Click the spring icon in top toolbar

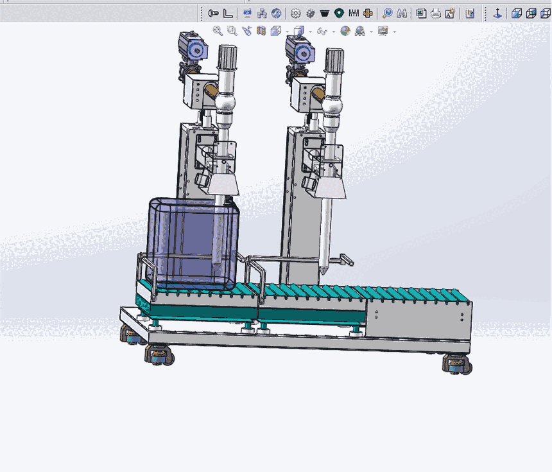click(354, 13)
